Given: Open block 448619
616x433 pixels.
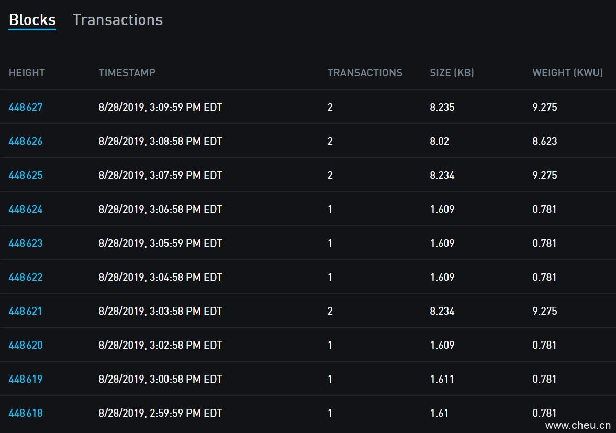Looking at the screenshot, I should coord(26,379).
